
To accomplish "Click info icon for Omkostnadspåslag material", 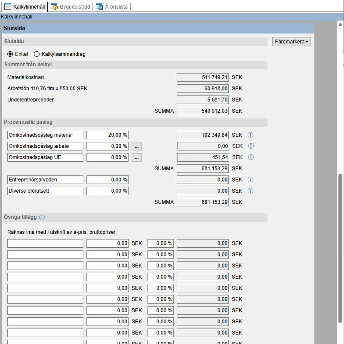I will point(250,135).
